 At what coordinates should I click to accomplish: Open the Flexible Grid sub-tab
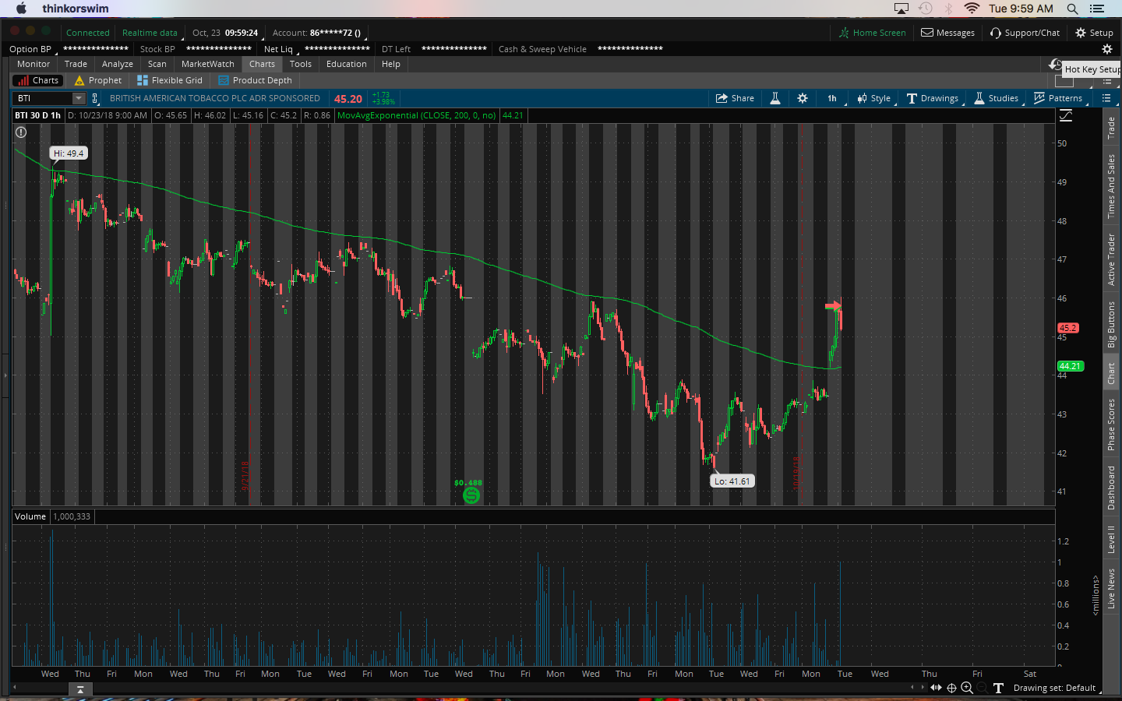[170, 80]
